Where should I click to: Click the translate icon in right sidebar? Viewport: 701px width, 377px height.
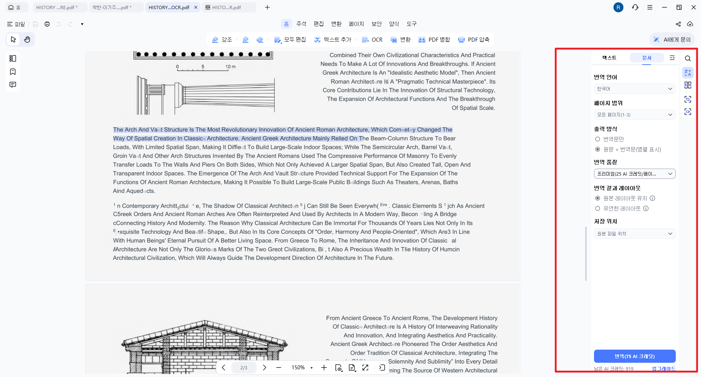point(688,72)
